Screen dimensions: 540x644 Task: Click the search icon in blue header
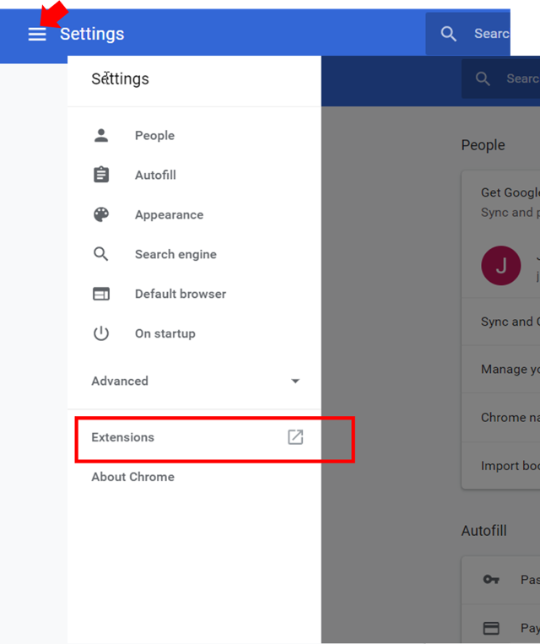tap(449, 34)
